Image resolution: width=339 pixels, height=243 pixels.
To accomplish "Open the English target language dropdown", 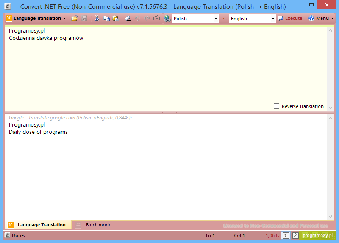I will (x=273, y=19).
